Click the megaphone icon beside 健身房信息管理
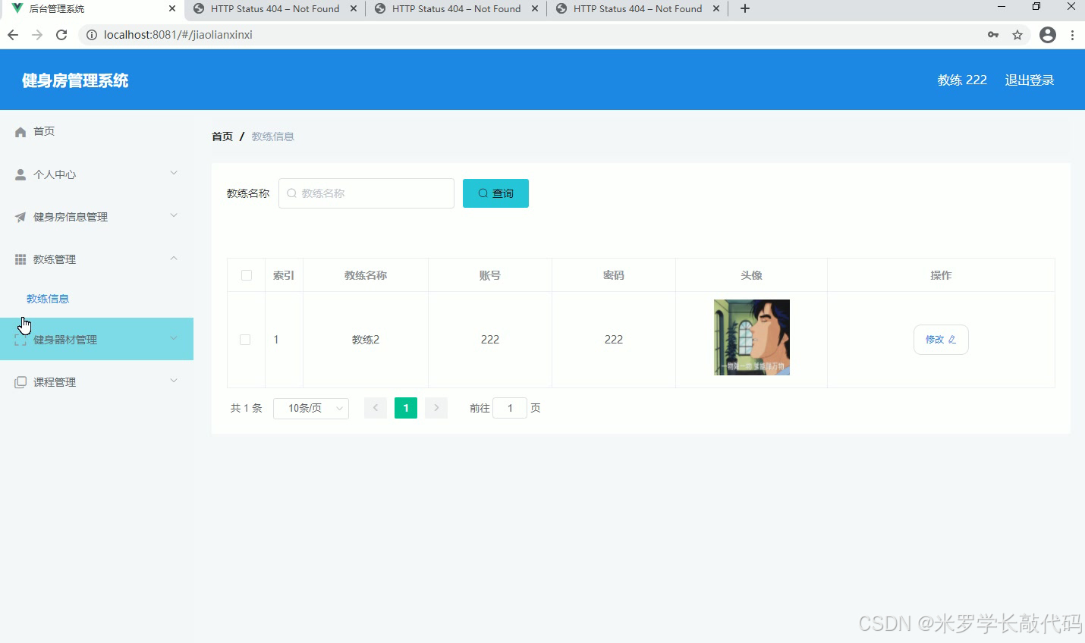The height and width of the screenshot is (643, 1085). pos(20,216)
